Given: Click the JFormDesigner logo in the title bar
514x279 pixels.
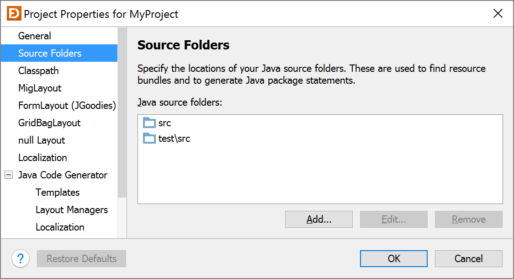Looking at the screenshot, I should pyautogui.click(x=14, y=13).
